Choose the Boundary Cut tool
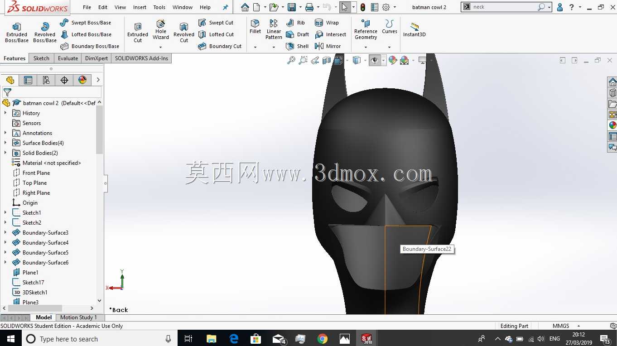Image resolution: width=617 pixels, height=346 pixels. click(220, 46)
